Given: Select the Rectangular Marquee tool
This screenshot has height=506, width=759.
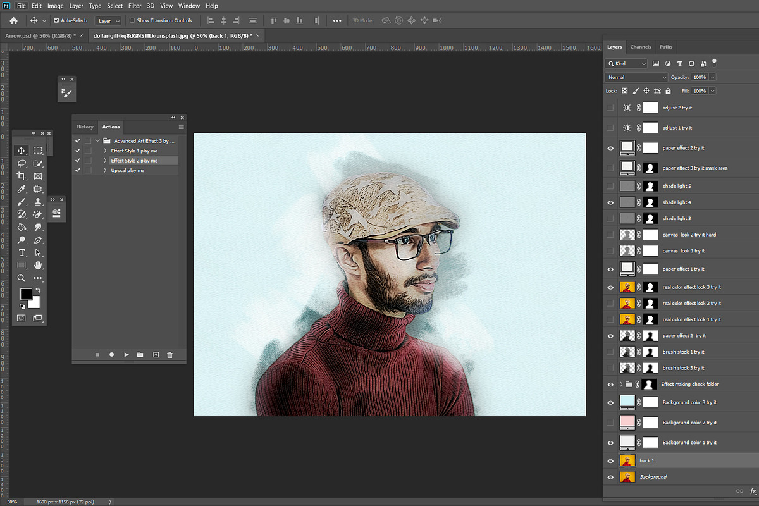Looking at the screenshot, I should pos(38,151).
